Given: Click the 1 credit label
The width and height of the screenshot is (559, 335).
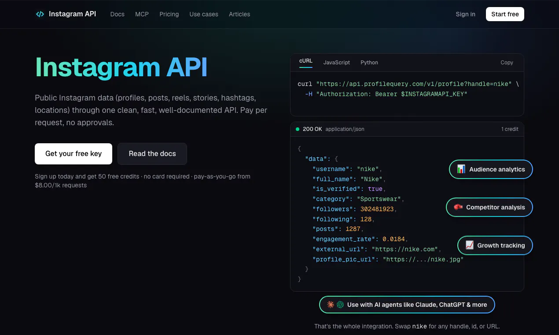Looking at the screenshot, I should coord(510,129).
